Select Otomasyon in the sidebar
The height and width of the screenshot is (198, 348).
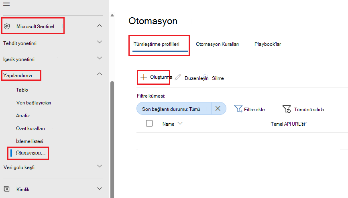pyautogui.click(x=28, y=153)
